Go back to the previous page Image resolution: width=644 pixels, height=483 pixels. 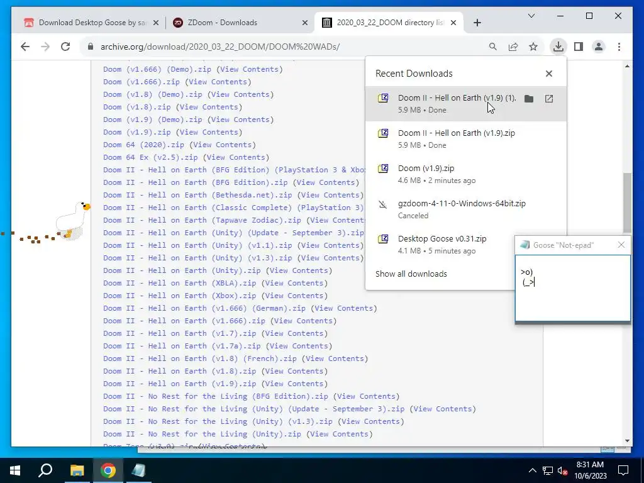pyautogui.click(x=25, y=47)
